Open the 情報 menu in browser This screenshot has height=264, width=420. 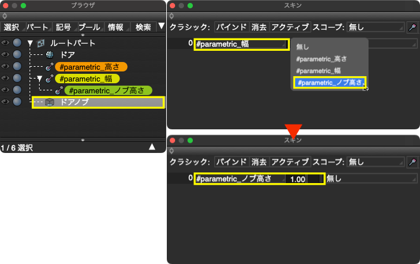(116, 27)
